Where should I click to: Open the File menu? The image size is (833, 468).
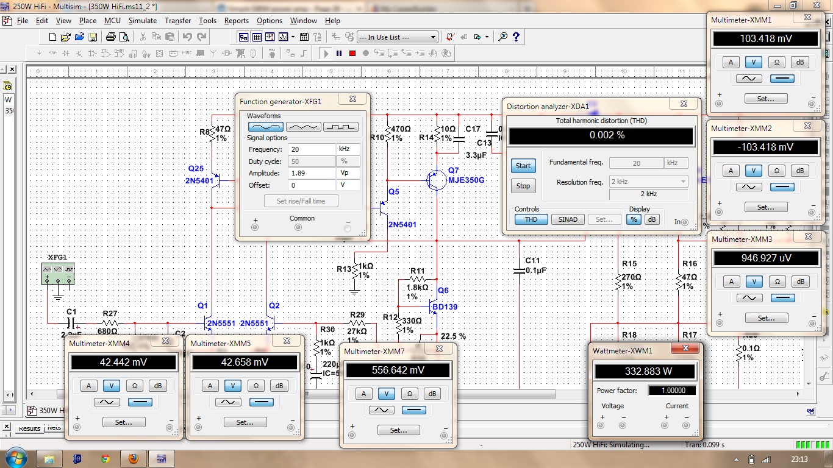tap(23, 20)
